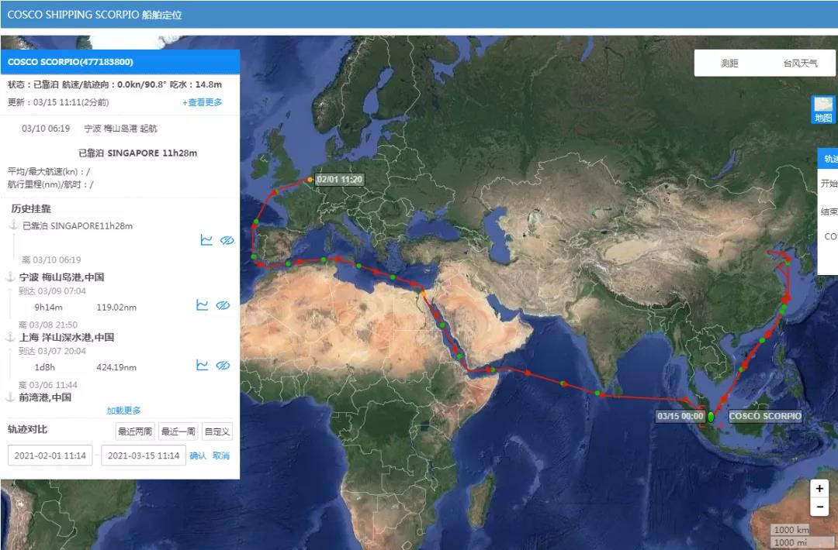Zoom out the map with minus button

819,507
